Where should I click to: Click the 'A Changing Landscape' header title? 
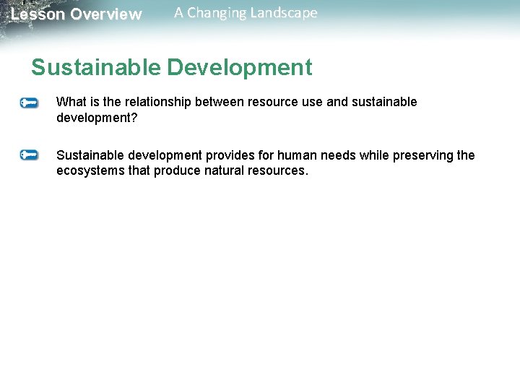(x=246, y=13)
